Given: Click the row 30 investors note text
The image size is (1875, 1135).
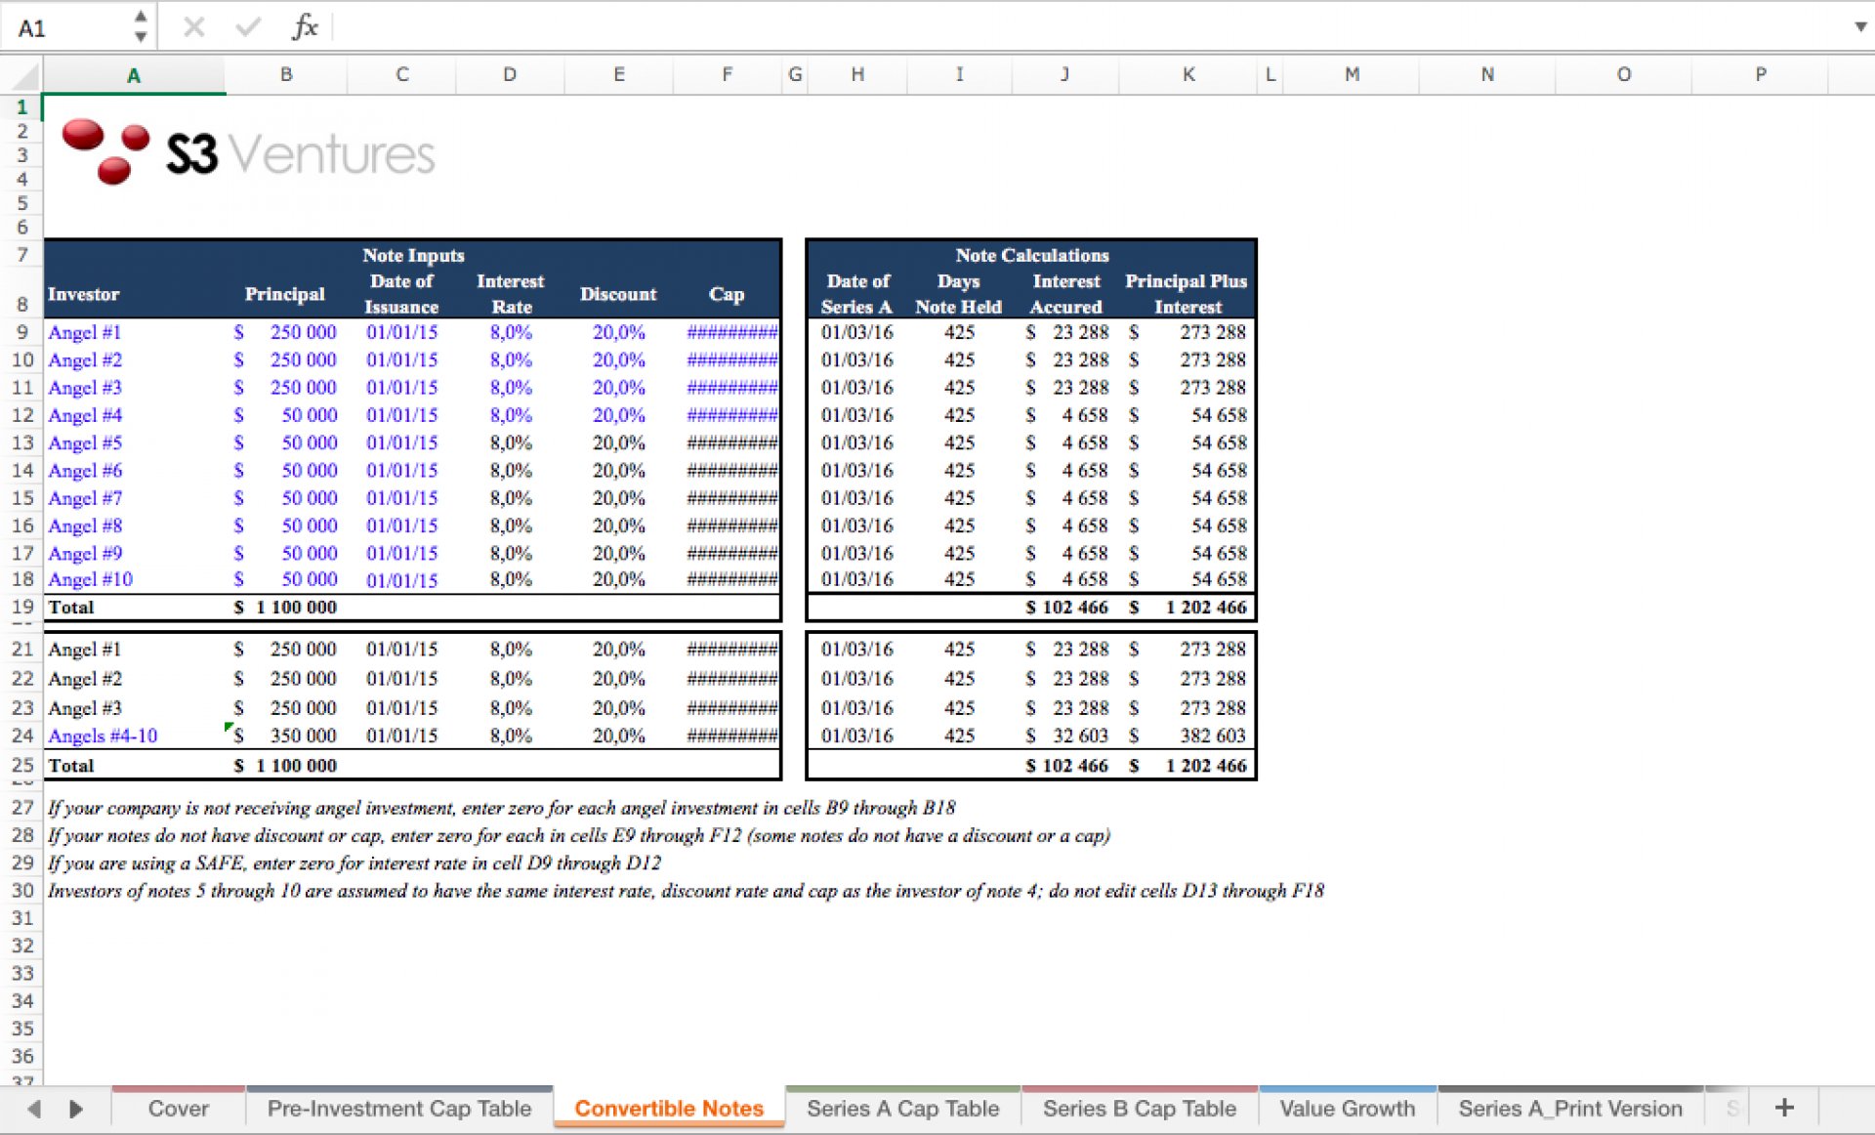Looking at the screenshot, I should [x=686, y=891].
